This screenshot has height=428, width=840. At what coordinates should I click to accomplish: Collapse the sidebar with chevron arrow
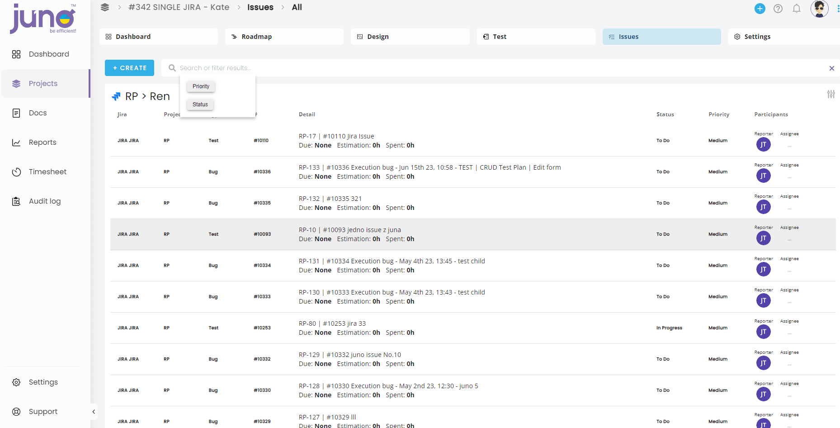coord(94,412)
